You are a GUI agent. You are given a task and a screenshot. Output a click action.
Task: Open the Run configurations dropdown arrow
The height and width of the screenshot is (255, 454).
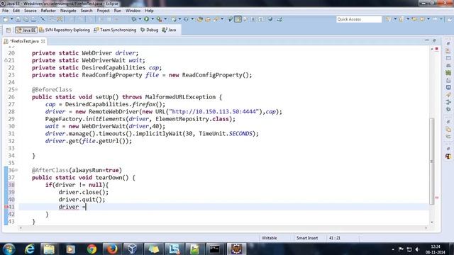(x=153, y=19)
